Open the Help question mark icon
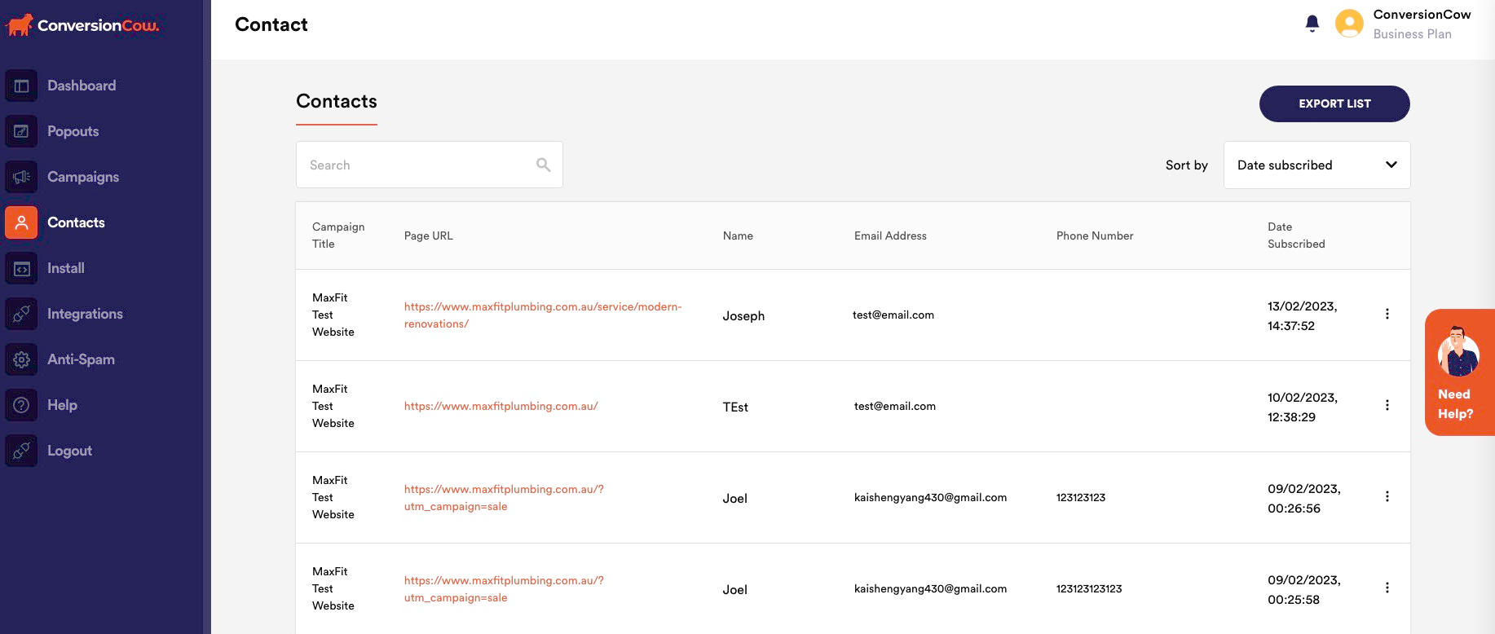This screenshot has width=1495, height=634. pos(21,405)
